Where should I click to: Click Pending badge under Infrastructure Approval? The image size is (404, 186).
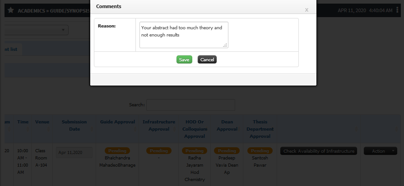pyautogui.click(x=159, y=151)
